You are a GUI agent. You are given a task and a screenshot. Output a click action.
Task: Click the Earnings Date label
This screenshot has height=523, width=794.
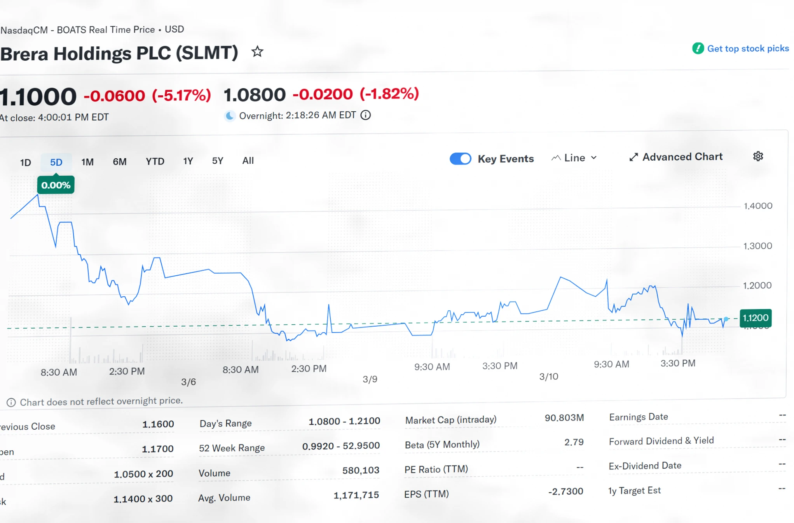(639, 417)
